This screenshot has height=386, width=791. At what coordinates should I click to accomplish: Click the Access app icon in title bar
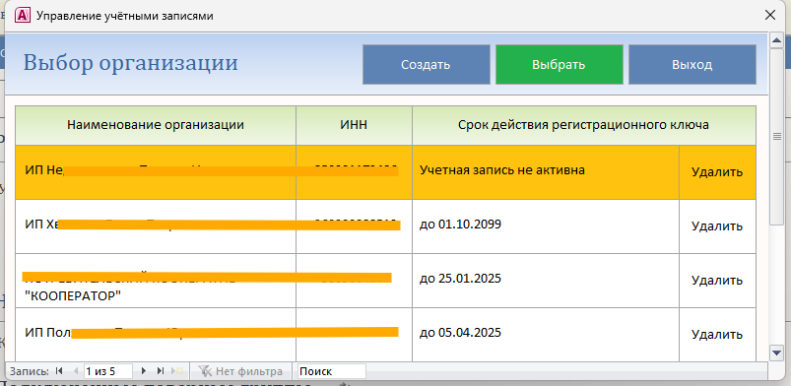[x=22, y=15]
